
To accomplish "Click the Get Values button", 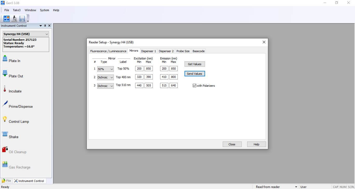I will coord(194,64).
